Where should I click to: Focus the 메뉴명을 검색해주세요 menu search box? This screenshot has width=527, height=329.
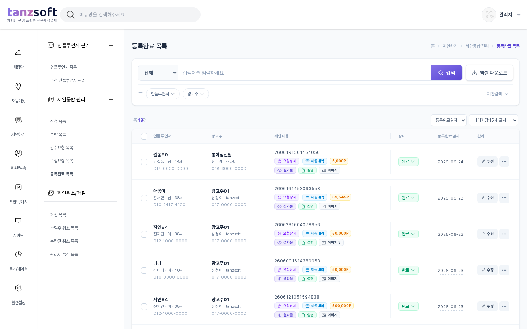(x=130, y=15)
